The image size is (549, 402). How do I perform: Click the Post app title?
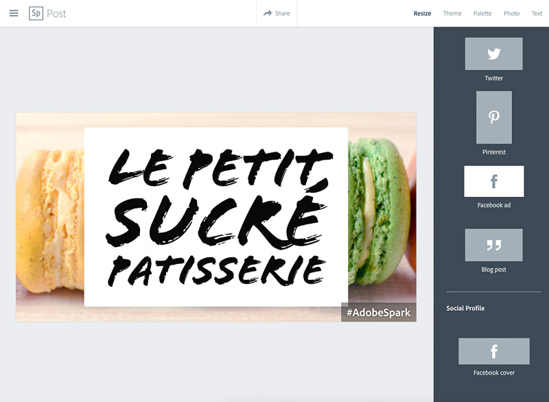coord(56,14)
